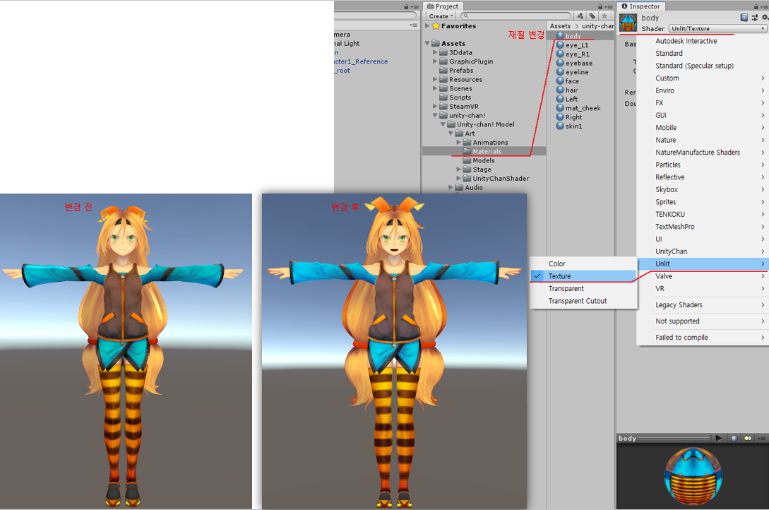Expand the 3Ddata folder arrow
The width and height of the screenshot is (769, 510).
[x=435, y=52]
